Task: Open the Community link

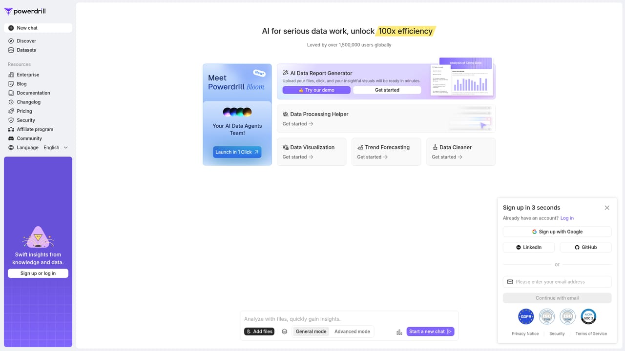Action: coord(38,138)
